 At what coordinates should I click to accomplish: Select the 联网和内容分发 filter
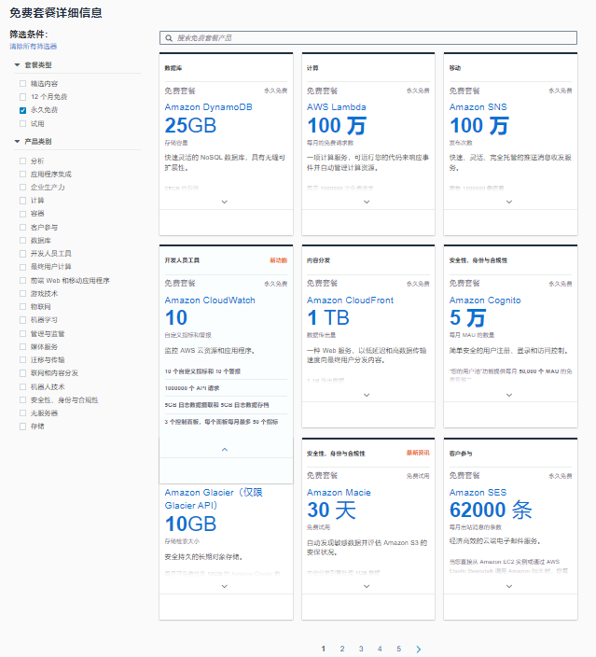click(x=23, y=373)
